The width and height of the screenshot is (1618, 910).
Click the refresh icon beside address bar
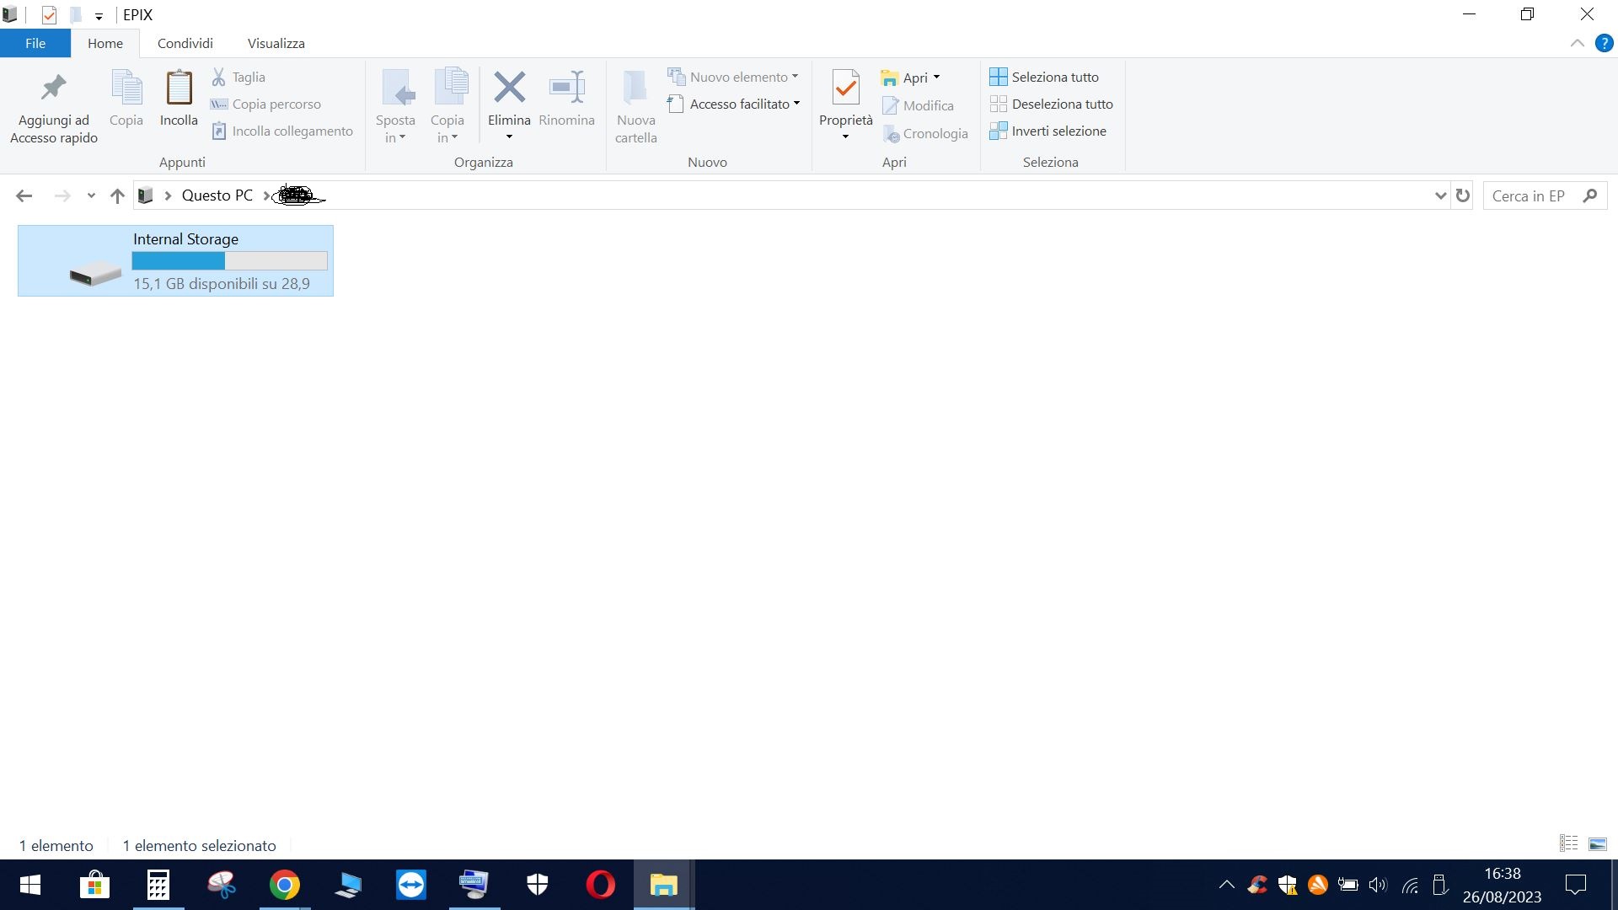tap(1463, 195)
